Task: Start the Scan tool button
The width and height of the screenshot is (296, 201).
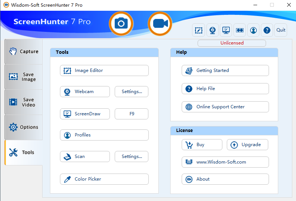Action: pos(85,156)
